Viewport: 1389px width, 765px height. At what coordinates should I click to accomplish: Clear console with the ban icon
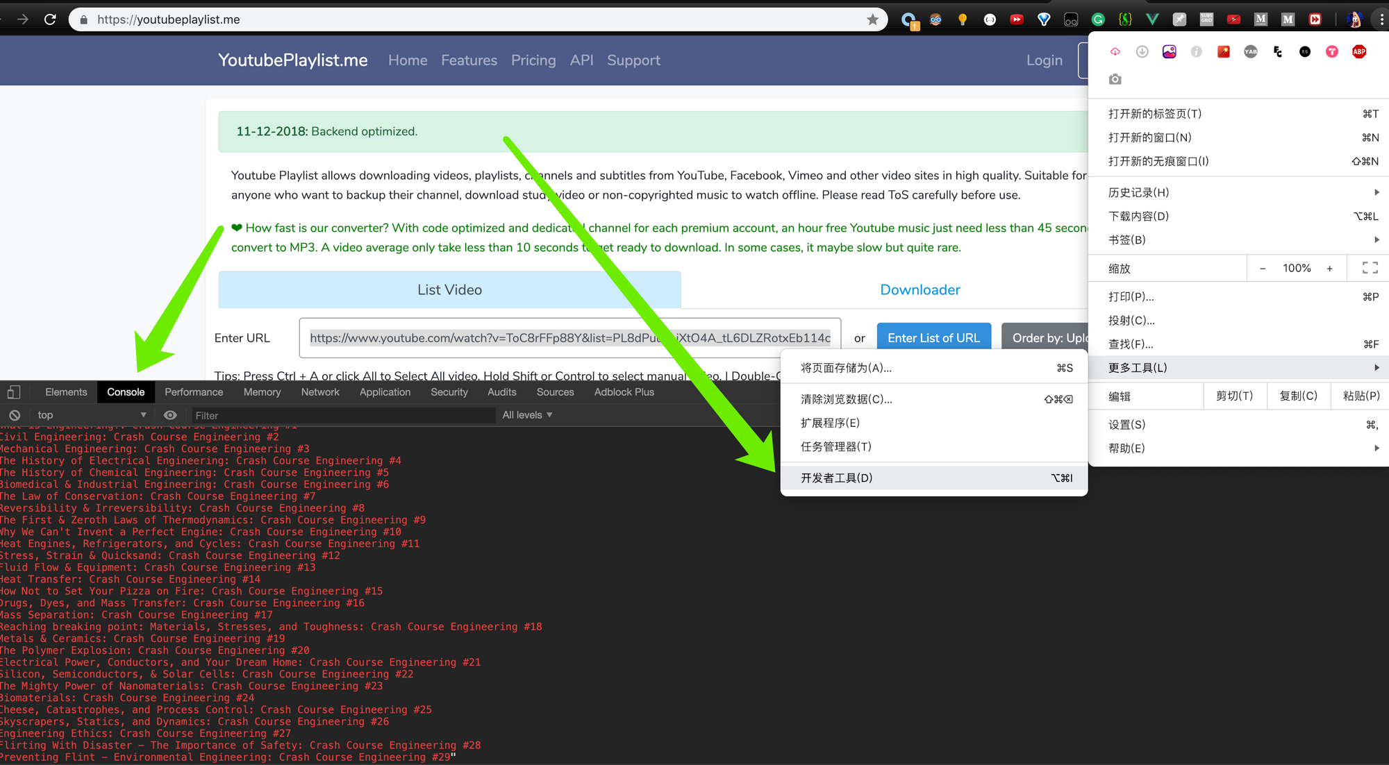(x=15, y=415)
